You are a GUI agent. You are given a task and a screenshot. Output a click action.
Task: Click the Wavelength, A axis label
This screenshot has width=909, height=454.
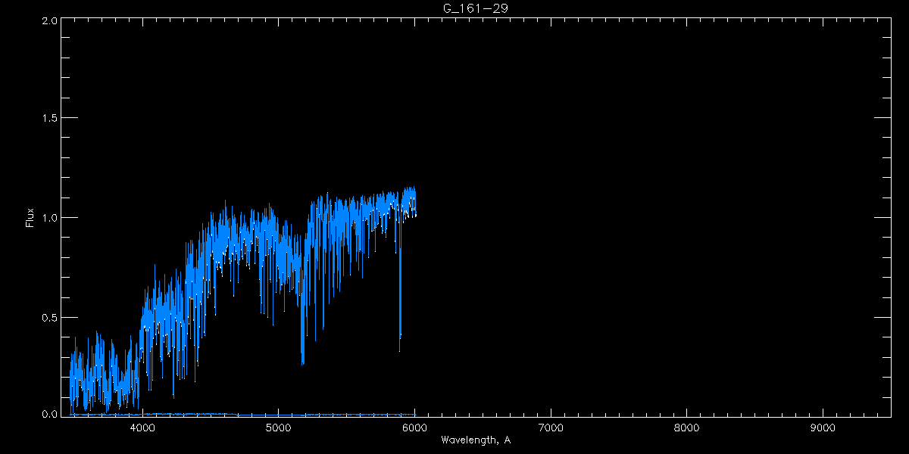(x=476, y=440)
